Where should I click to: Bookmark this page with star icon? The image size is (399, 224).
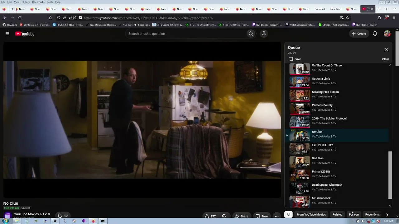tap(348, 18)
